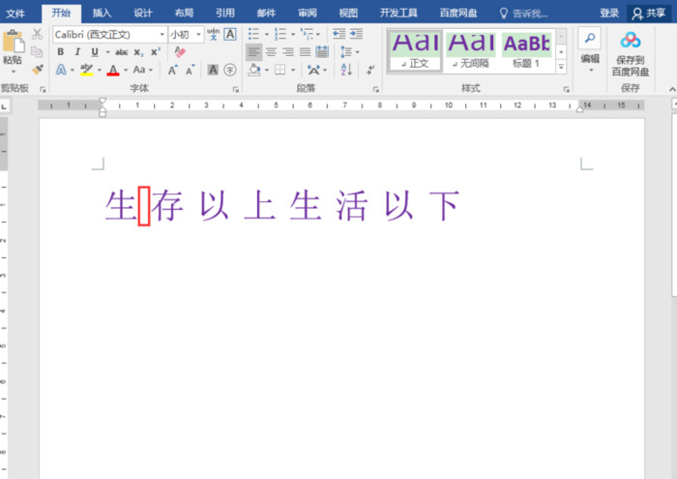Toggle superscript formatting
This screenshot has width=677, height=479.
pos(156,52)
